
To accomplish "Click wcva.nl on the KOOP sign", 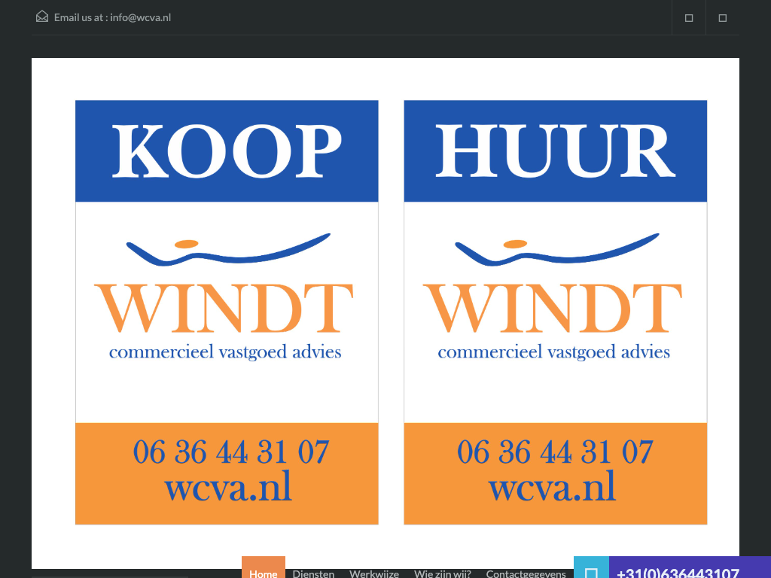I will pos(227,486).
